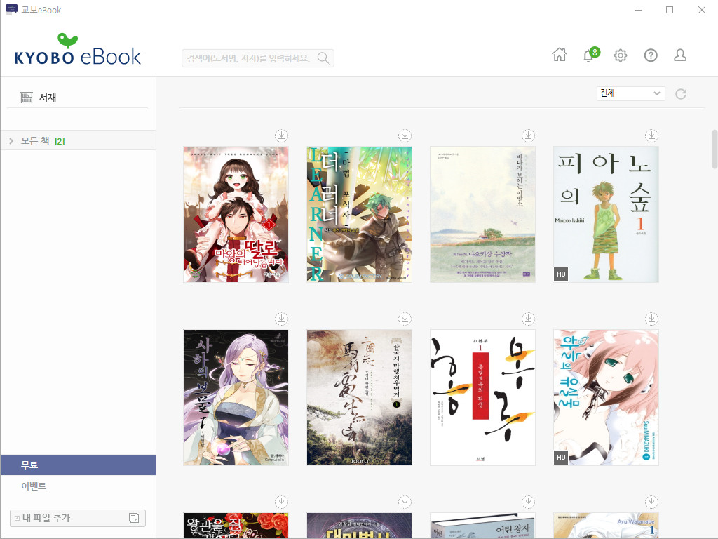The image size is (718, 539).
Task: Refresh the book list
Action: (x=681, y=94)
